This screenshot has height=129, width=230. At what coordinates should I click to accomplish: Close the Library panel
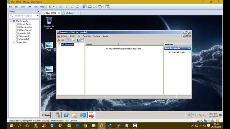click(38, 11)
